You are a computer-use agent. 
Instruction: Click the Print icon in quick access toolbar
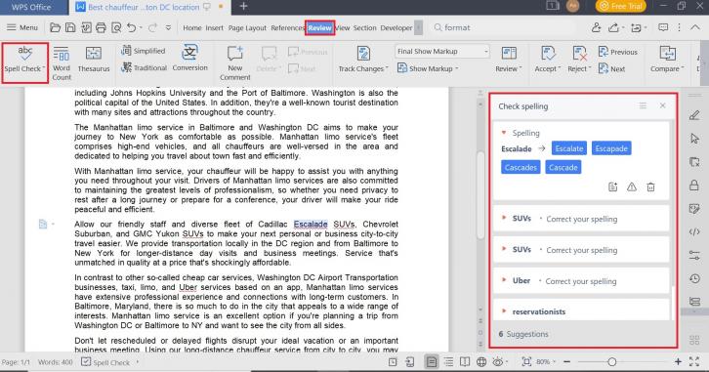101,28
